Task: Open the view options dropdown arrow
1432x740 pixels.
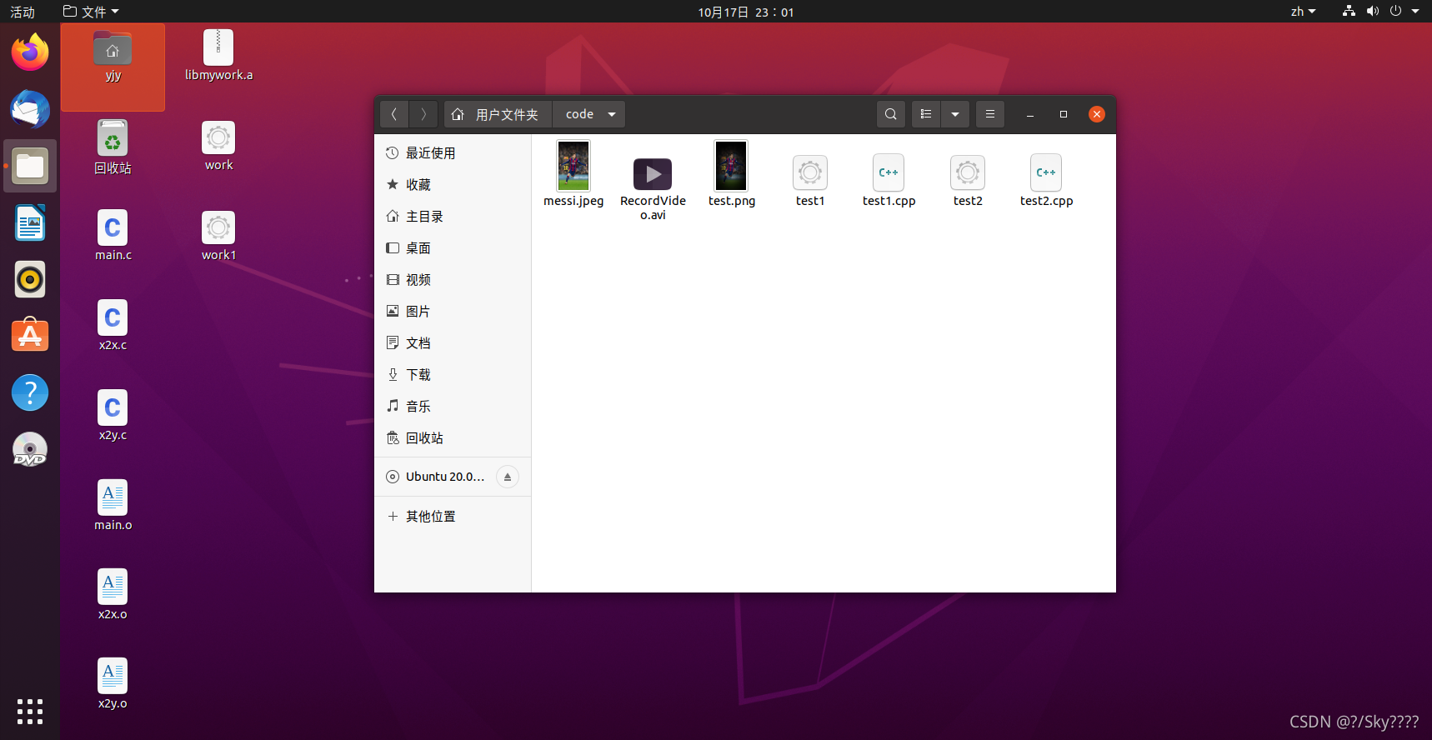Action: pos(955,114)
